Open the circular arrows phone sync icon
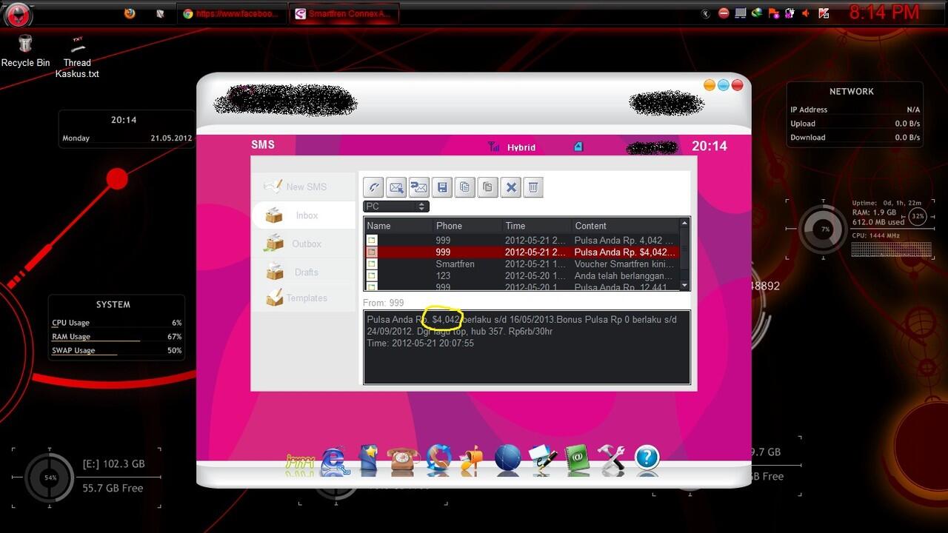The height and width of the screenshot is (533, 948). coord(438,459)
